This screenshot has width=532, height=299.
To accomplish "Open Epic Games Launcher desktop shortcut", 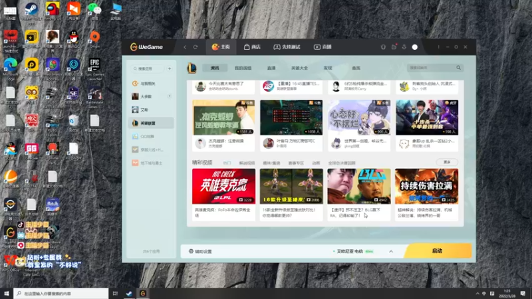I will click(x=94, y=69).
